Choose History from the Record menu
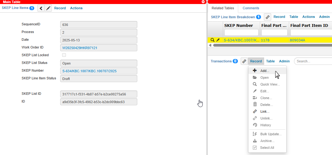Screen dimensions: 332x155 coord(267,125)
